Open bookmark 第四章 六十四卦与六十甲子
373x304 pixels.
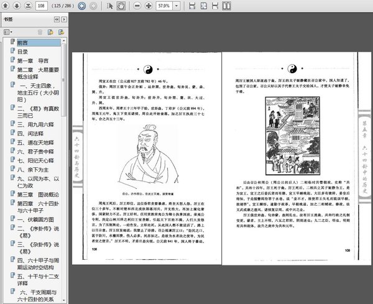tap(38, 207)
